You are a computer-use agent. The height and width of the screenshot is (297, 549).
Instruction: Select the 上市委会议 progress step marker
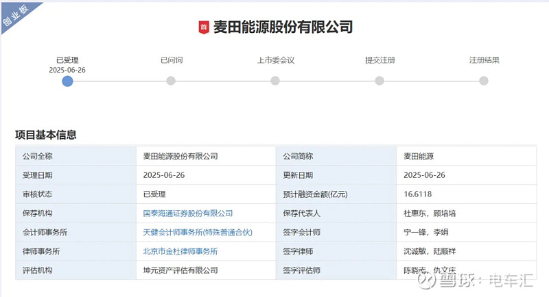click(x=275, y=81)
